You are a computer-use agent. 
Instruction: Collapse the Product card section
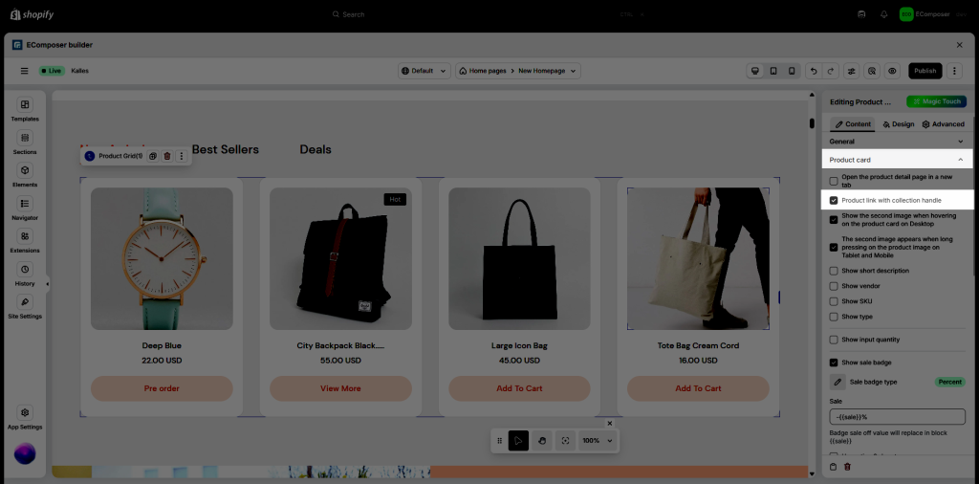coord(960,160)
